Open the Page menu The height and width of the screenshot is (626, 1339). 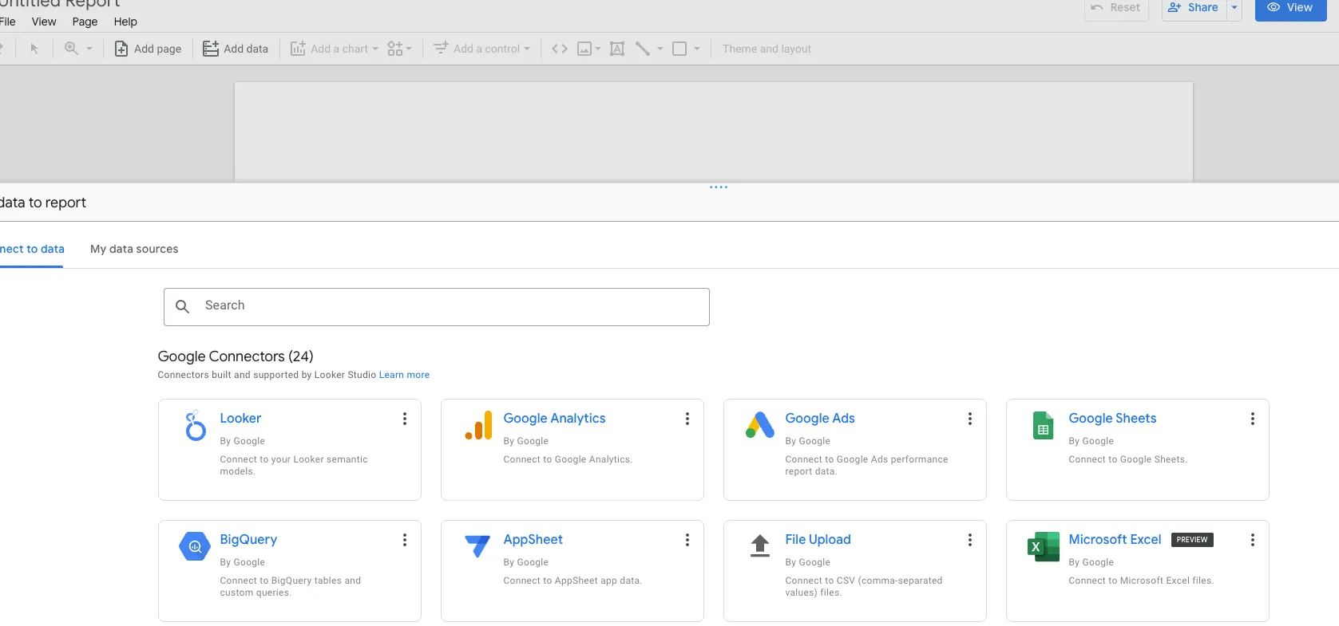click(x=85, y=22)
